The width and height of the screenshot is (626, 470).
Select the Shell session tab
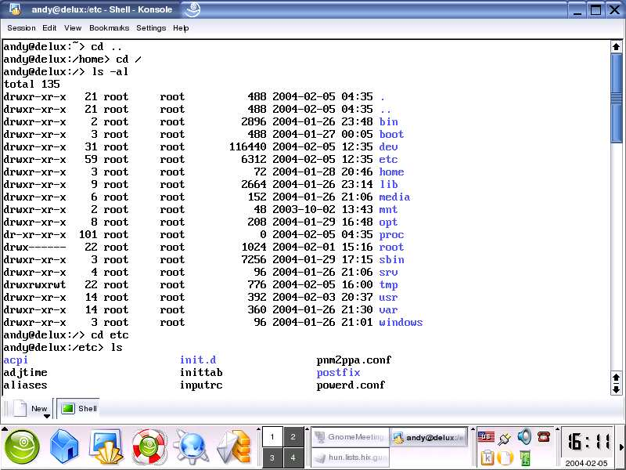(x=78, y=408)
